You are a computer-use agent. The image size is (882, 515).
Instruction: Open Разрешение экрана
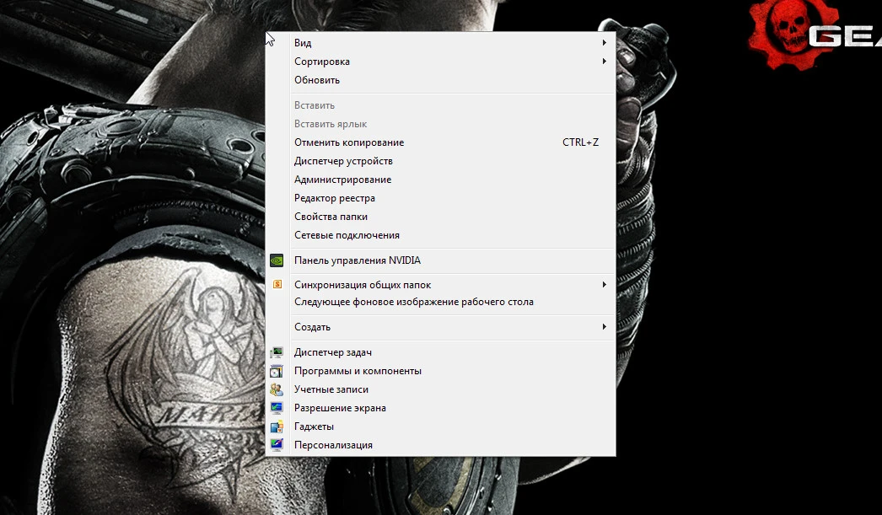point(440,408)
